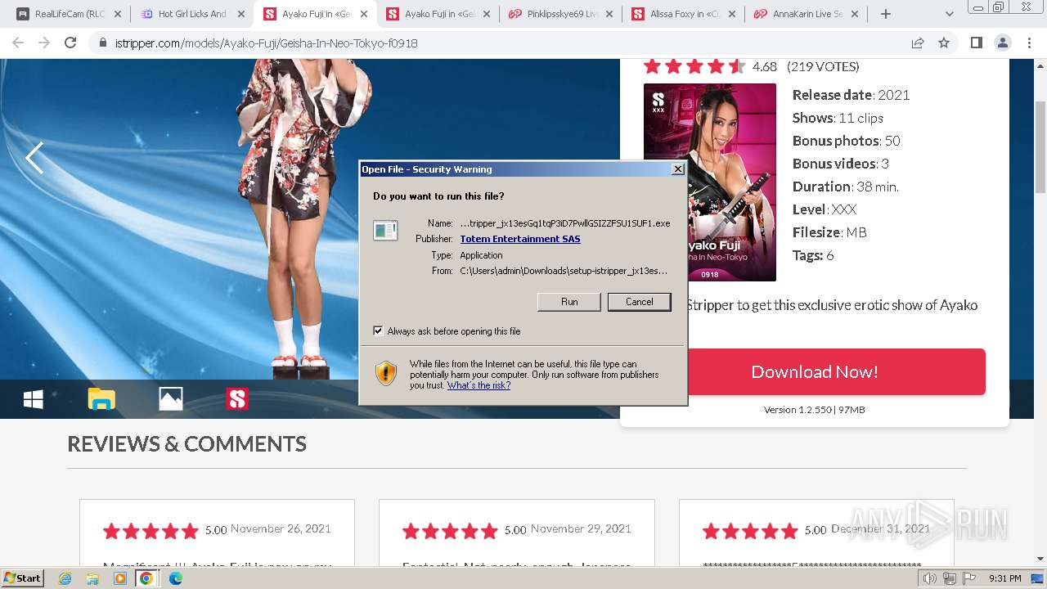Reload the current page
Image resolution: width=1047 pixels, height=589 pixels.
70,43
